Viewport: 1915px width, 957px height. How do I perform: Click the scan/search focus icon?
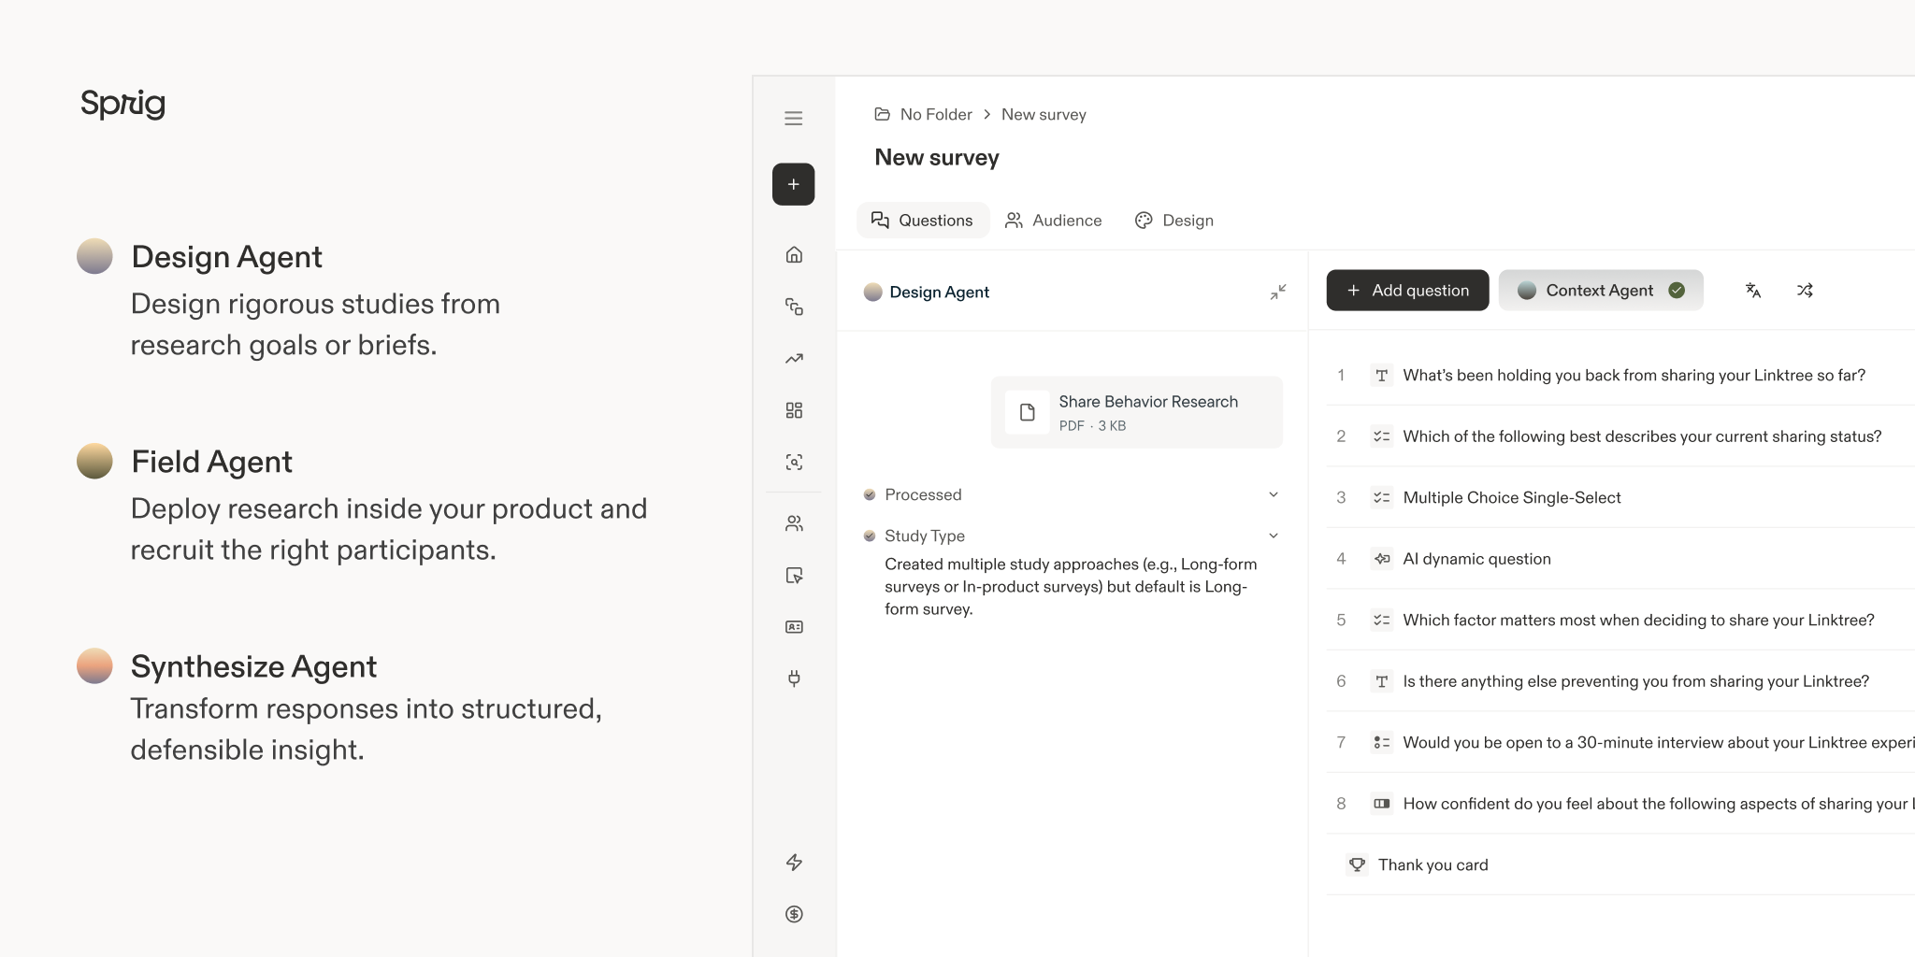click(793, 461)
